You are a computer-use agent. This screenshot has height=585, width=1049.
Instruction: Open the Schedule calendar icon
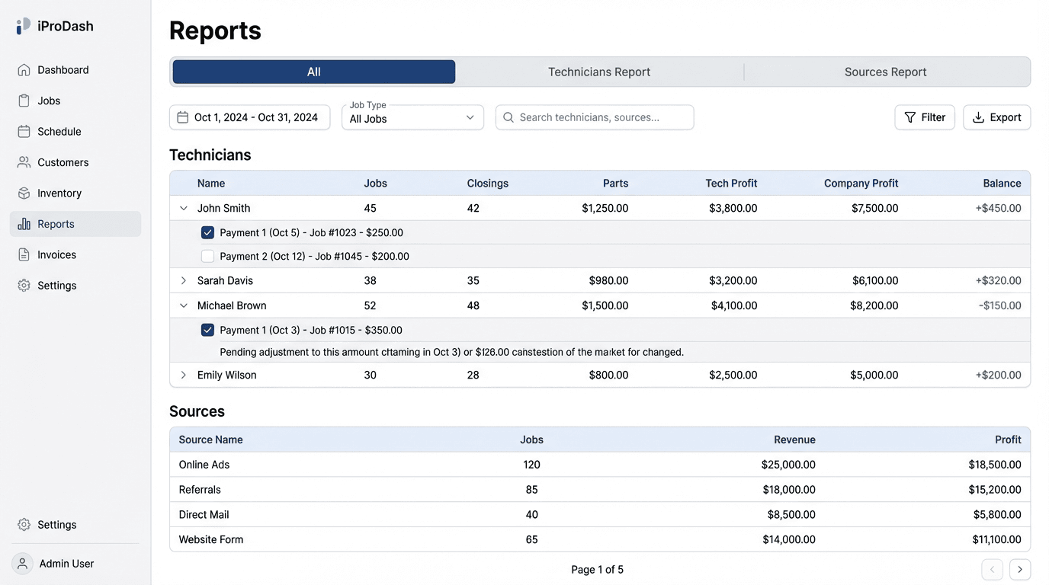pos(24,131)
